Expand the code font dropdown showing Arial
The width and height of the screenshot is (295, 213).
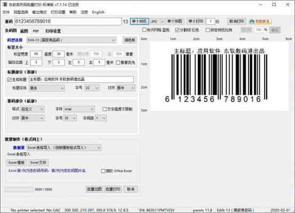click(79, 109)
